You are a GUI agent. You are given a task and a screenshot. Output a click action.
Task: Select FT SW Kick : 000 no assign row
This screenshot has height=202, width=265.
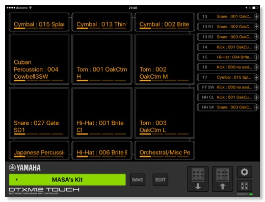click(228, 87)
